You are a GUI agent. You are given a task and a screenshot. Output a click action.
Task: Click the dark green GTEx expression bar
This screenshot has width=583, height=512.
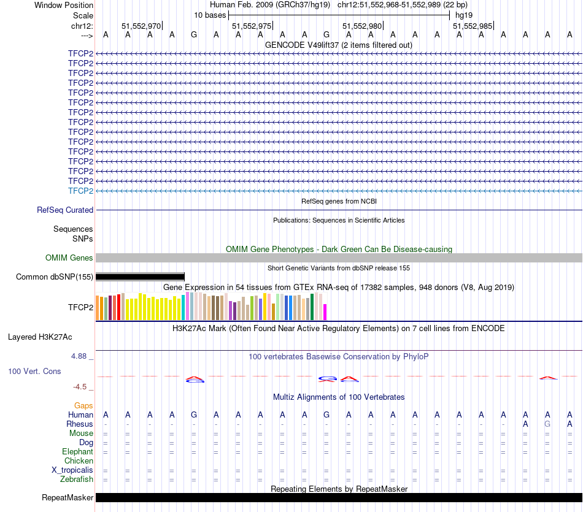click(x=312, y=307)
